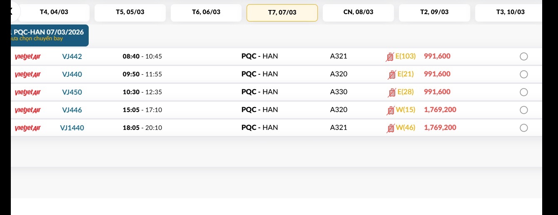Screen dimensions: 558x215
Task: Click the no-baggage icon for VJ442
Action: coord(390,57)
